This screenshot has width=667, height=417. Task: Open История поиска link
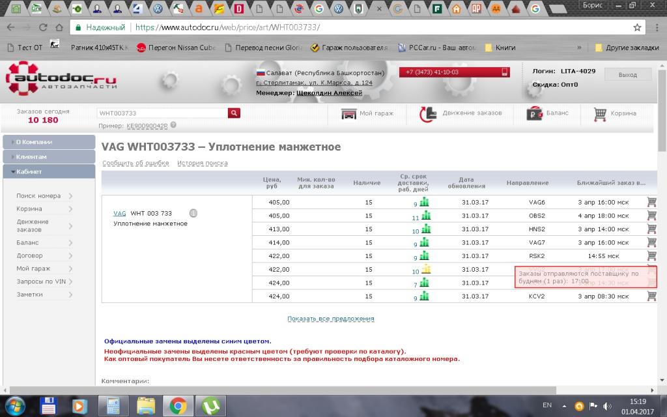203,163
